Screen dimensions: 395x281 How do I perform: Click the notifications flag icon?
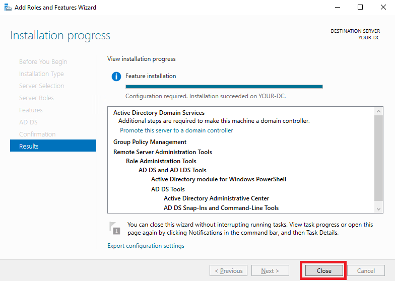[115, 228]
